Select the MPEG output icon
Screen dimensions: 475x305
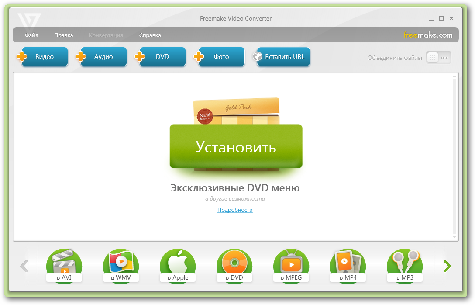tap(291, 266)
